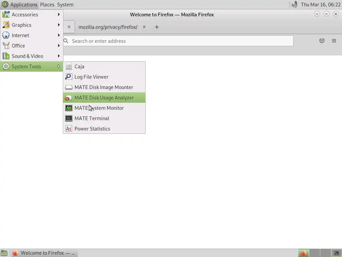342x257 pixels.
Task: Select the Accessories menu label
Action: click(25, 15)
